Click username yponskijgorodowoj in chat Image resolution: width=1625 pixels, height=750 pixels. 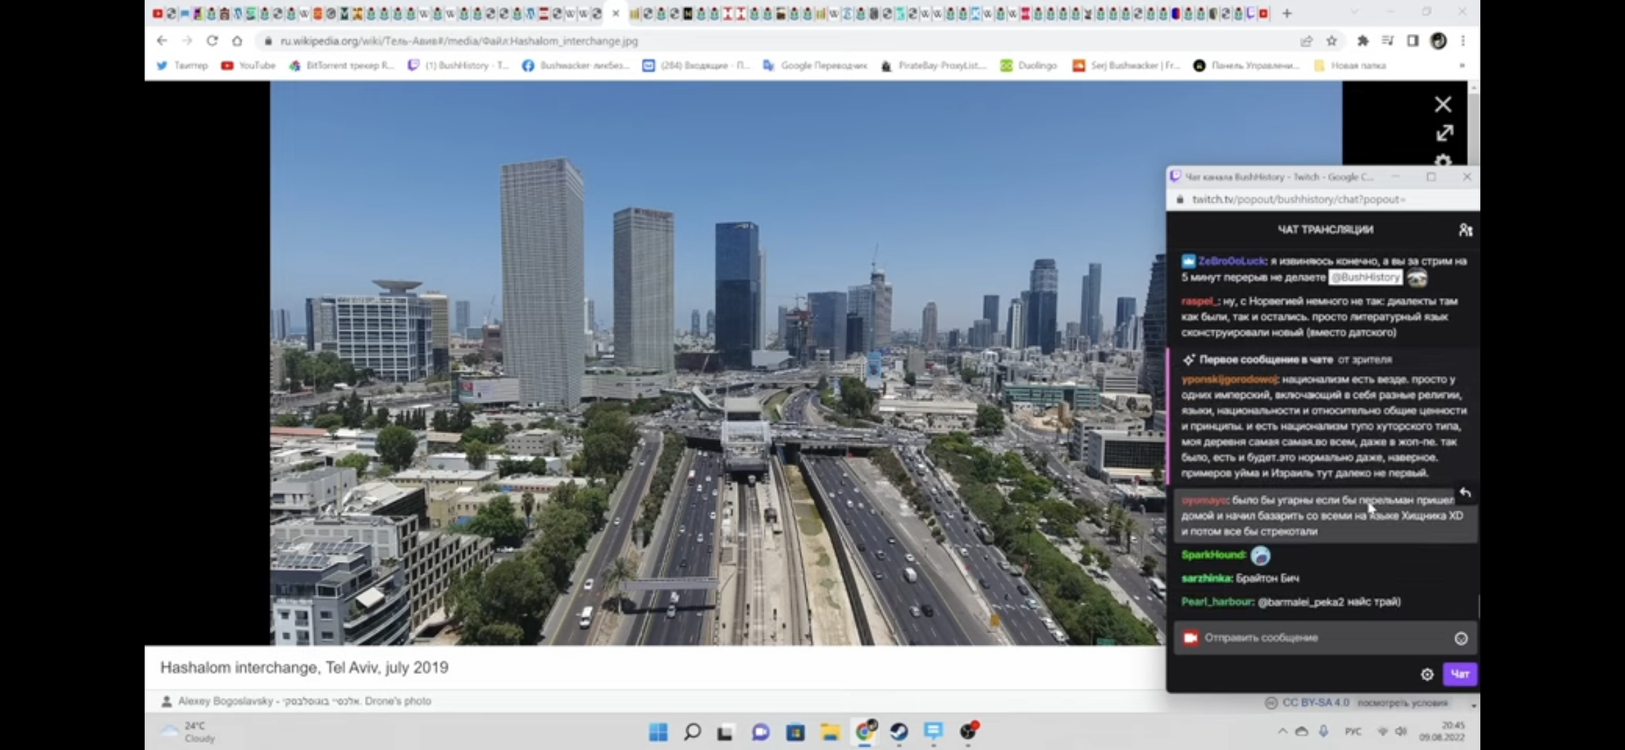[x=1228, y=379]
